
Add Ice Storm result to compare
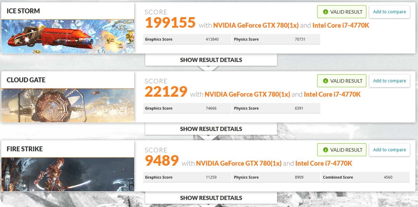(390, 12)
